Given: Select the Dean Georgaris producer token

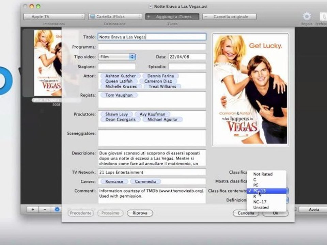Looking at the screenshot, I should point(121,119).
